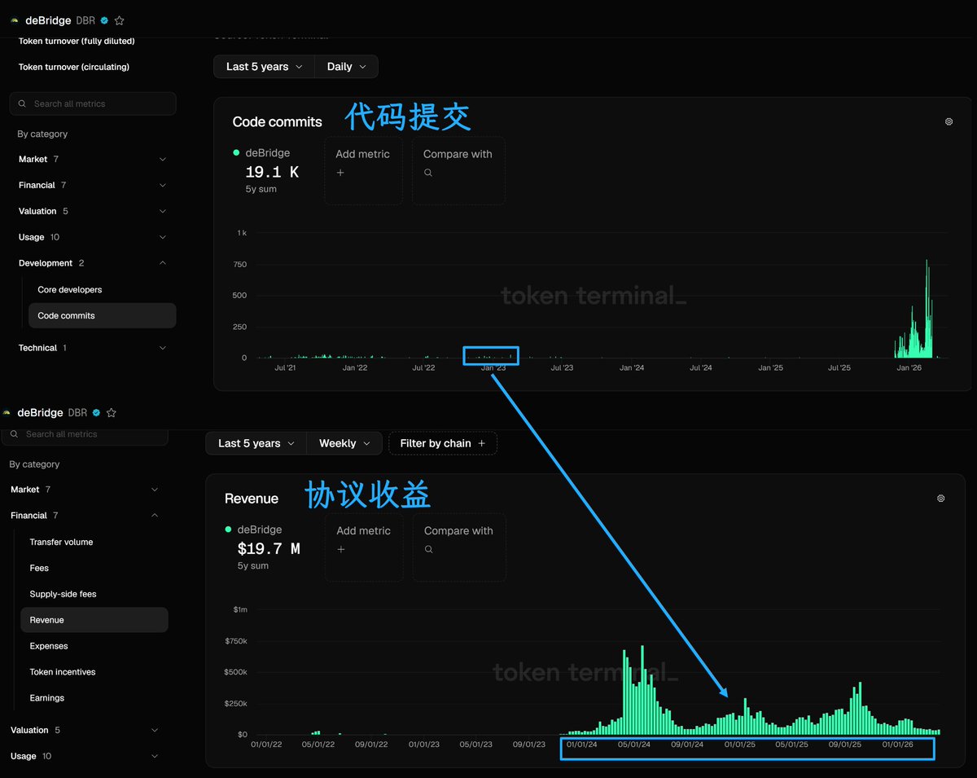Image resolution: width=977 pixels, height=778 pixels.
Task: Collapse the Development category
Action: pyautogui.click(x=93, y=263)
